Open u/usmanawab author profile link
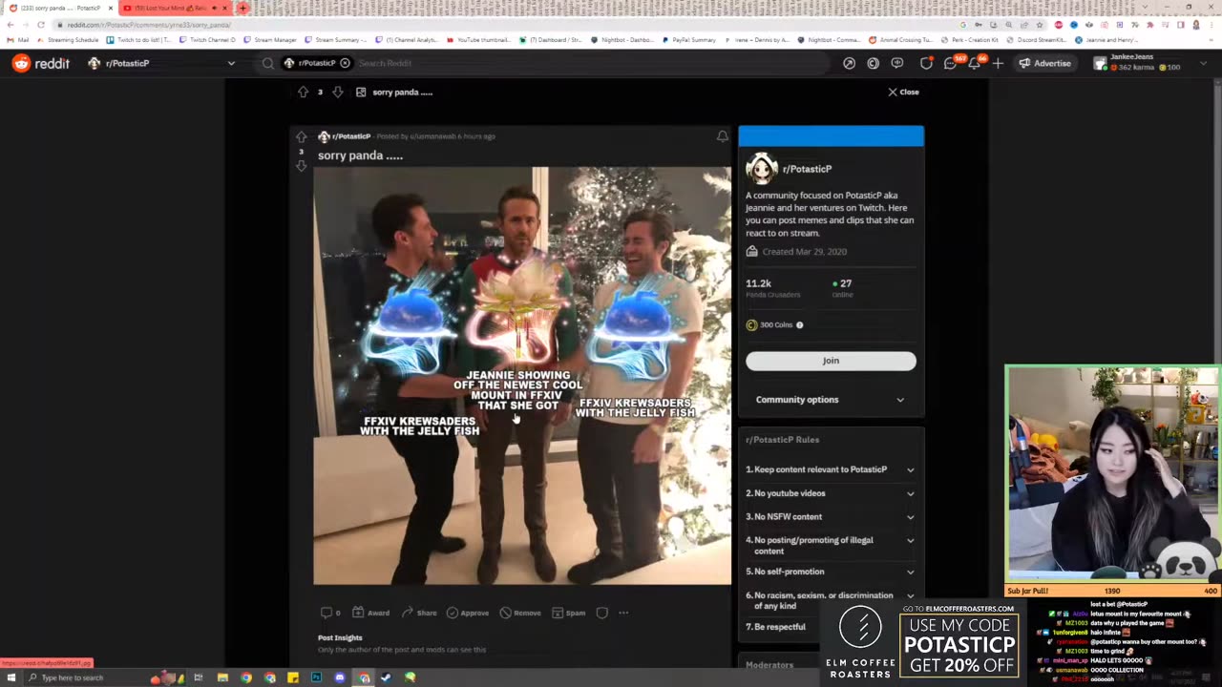The width and height of the screenshot is (1222, 687). (432, 136)
